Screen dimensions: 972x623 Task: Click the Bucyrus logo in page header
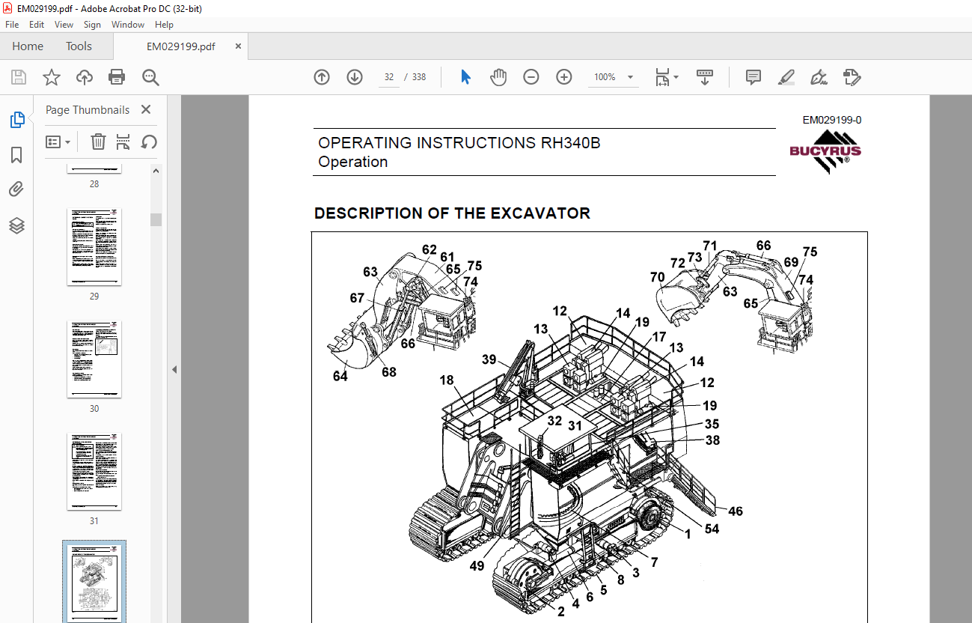[x=825, y=152]
